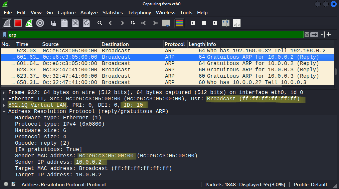The width and height of the screenshot is (339, 189).
Task: Clear the arp display filter
Action: (x=307, y=35)
